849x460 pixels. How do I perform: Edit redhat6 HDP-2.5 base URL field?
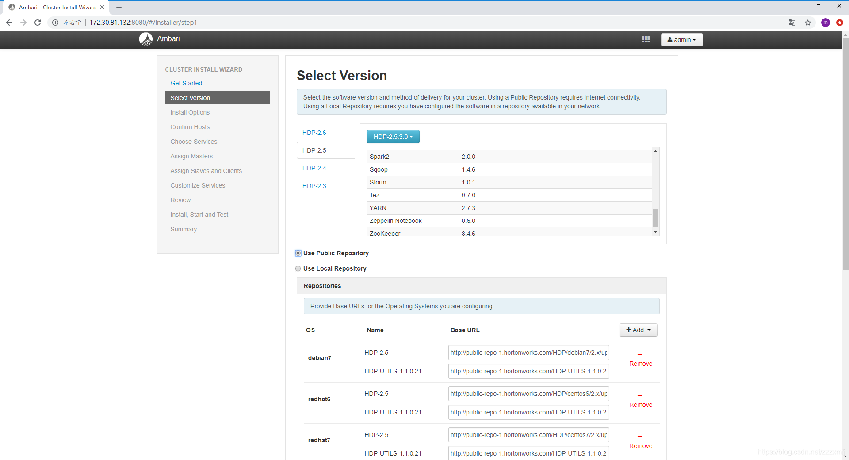click(528, 394)
